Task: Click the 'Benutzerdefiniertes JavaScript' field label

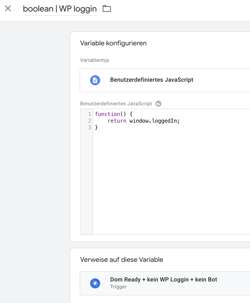Action: (116, 104)
